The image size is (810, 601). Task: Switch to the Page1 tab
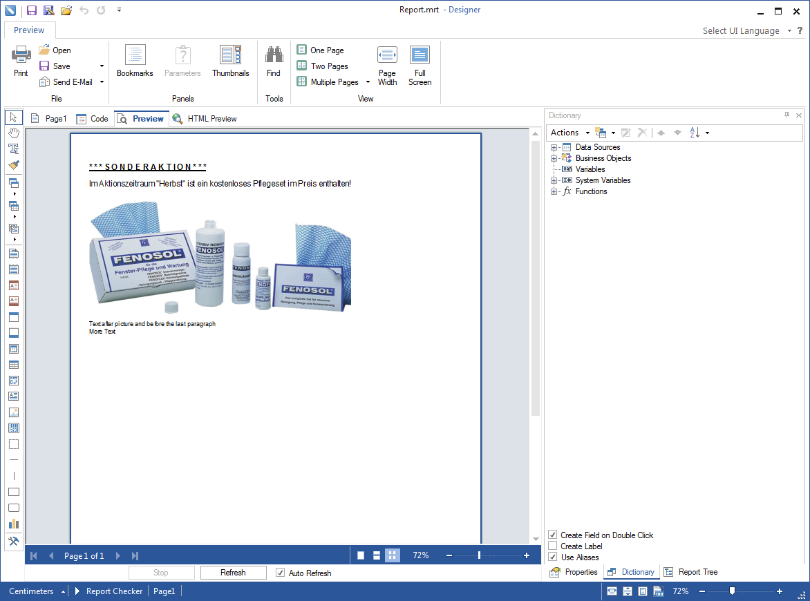(48, 119)
